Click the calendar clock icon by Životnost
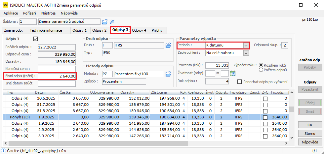The height and width of the screenshot is (154, 324). coord(233,73)
